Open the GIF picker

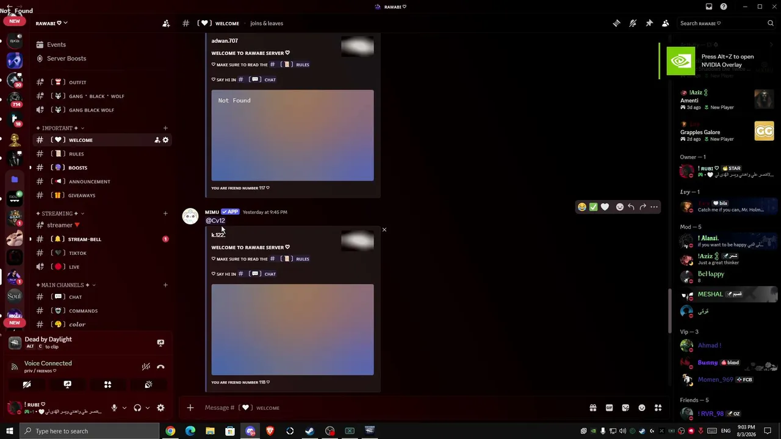(609, 408)
